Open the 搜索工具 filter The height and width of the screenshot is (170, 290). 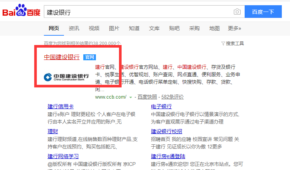(232, 44)
